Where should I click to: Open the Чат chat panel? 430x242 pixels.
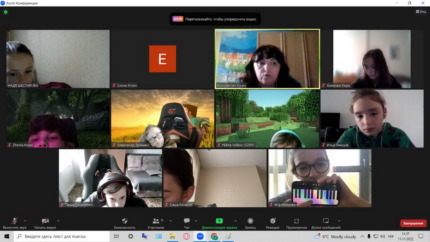click(186, 223)
